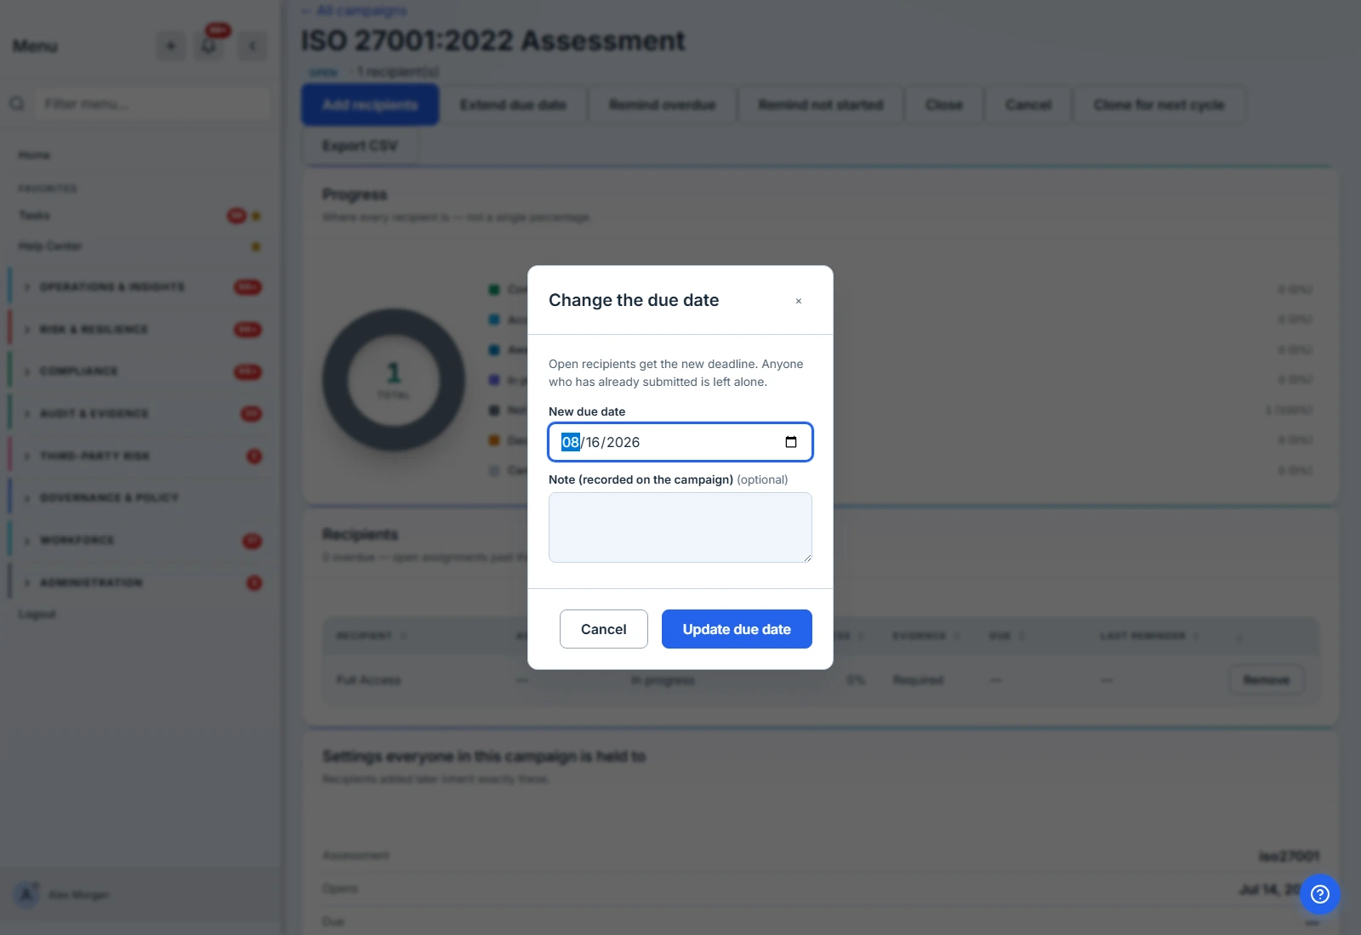1361x935 pixels.
Task: Click Remove for Full Access recipient
Action: coord(1267,680)
